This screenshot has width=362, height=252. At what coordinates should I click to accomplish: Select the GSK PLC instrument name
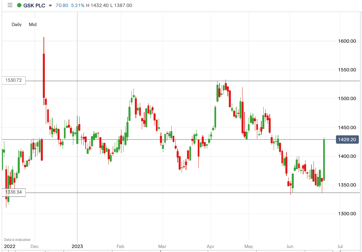click(x=34, y=6)
